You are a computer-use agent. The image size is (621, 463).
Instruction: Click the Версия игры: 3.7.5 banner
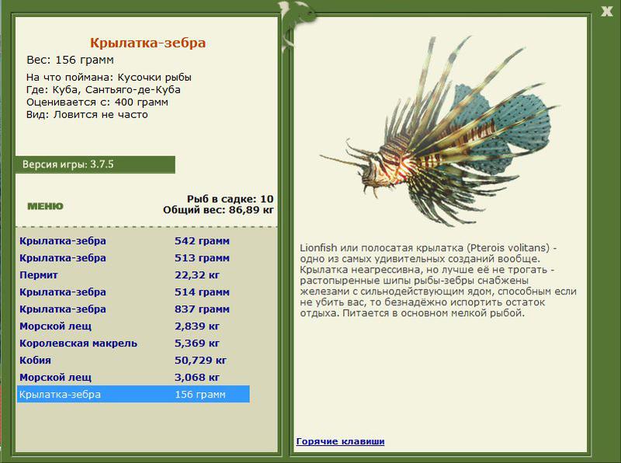pos(95,164)
